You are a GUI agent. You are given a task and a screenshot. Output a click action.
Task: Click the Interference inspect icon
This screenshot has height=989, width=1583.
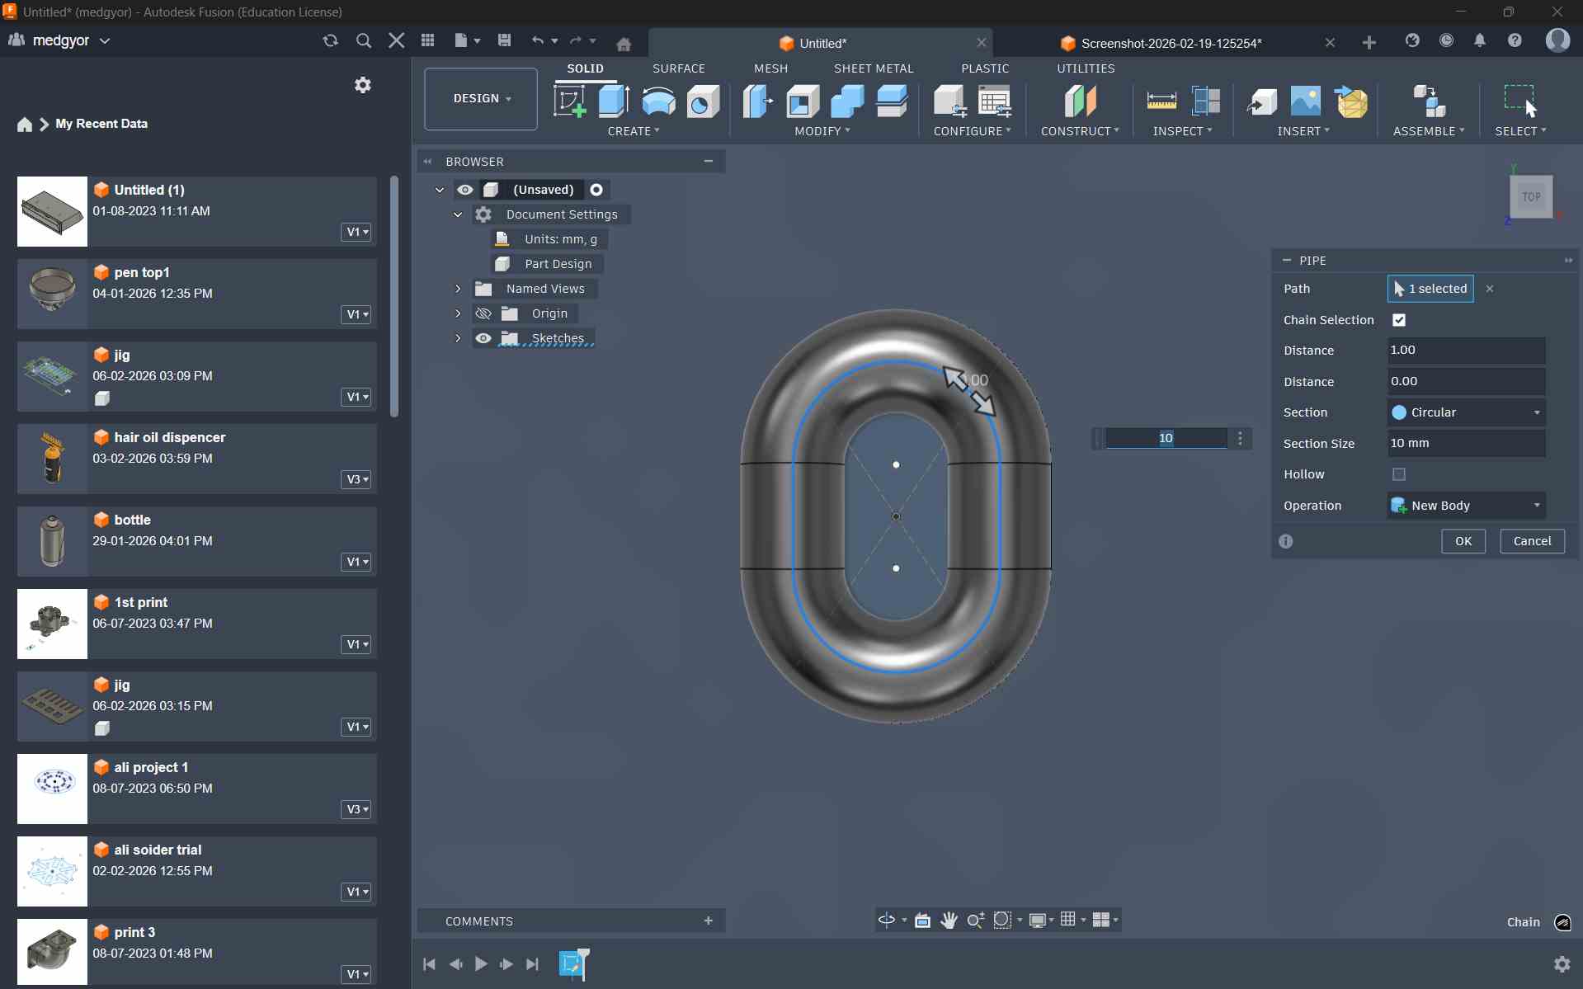click(x=1206, y=101)
